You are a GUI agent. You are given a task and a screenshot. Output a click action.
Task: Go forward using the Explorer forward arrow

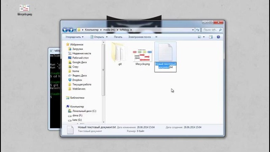coord(71,30)
